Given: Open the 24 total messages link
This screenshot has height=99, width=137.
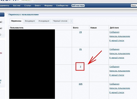Looking at the screenshot, I should [x=80, y=32].
